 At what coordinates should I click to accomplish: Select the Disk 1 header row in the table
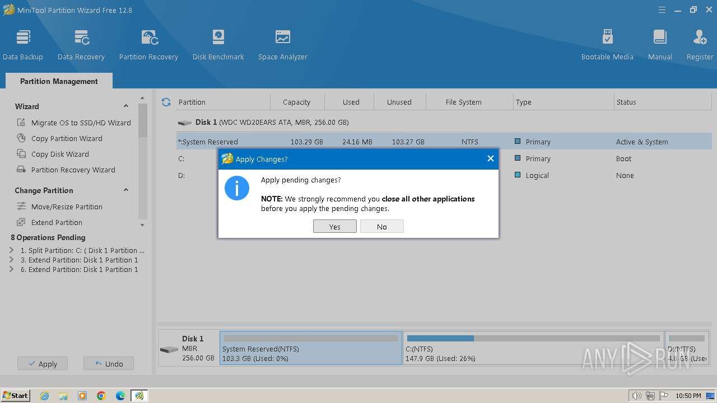point(444,122)
